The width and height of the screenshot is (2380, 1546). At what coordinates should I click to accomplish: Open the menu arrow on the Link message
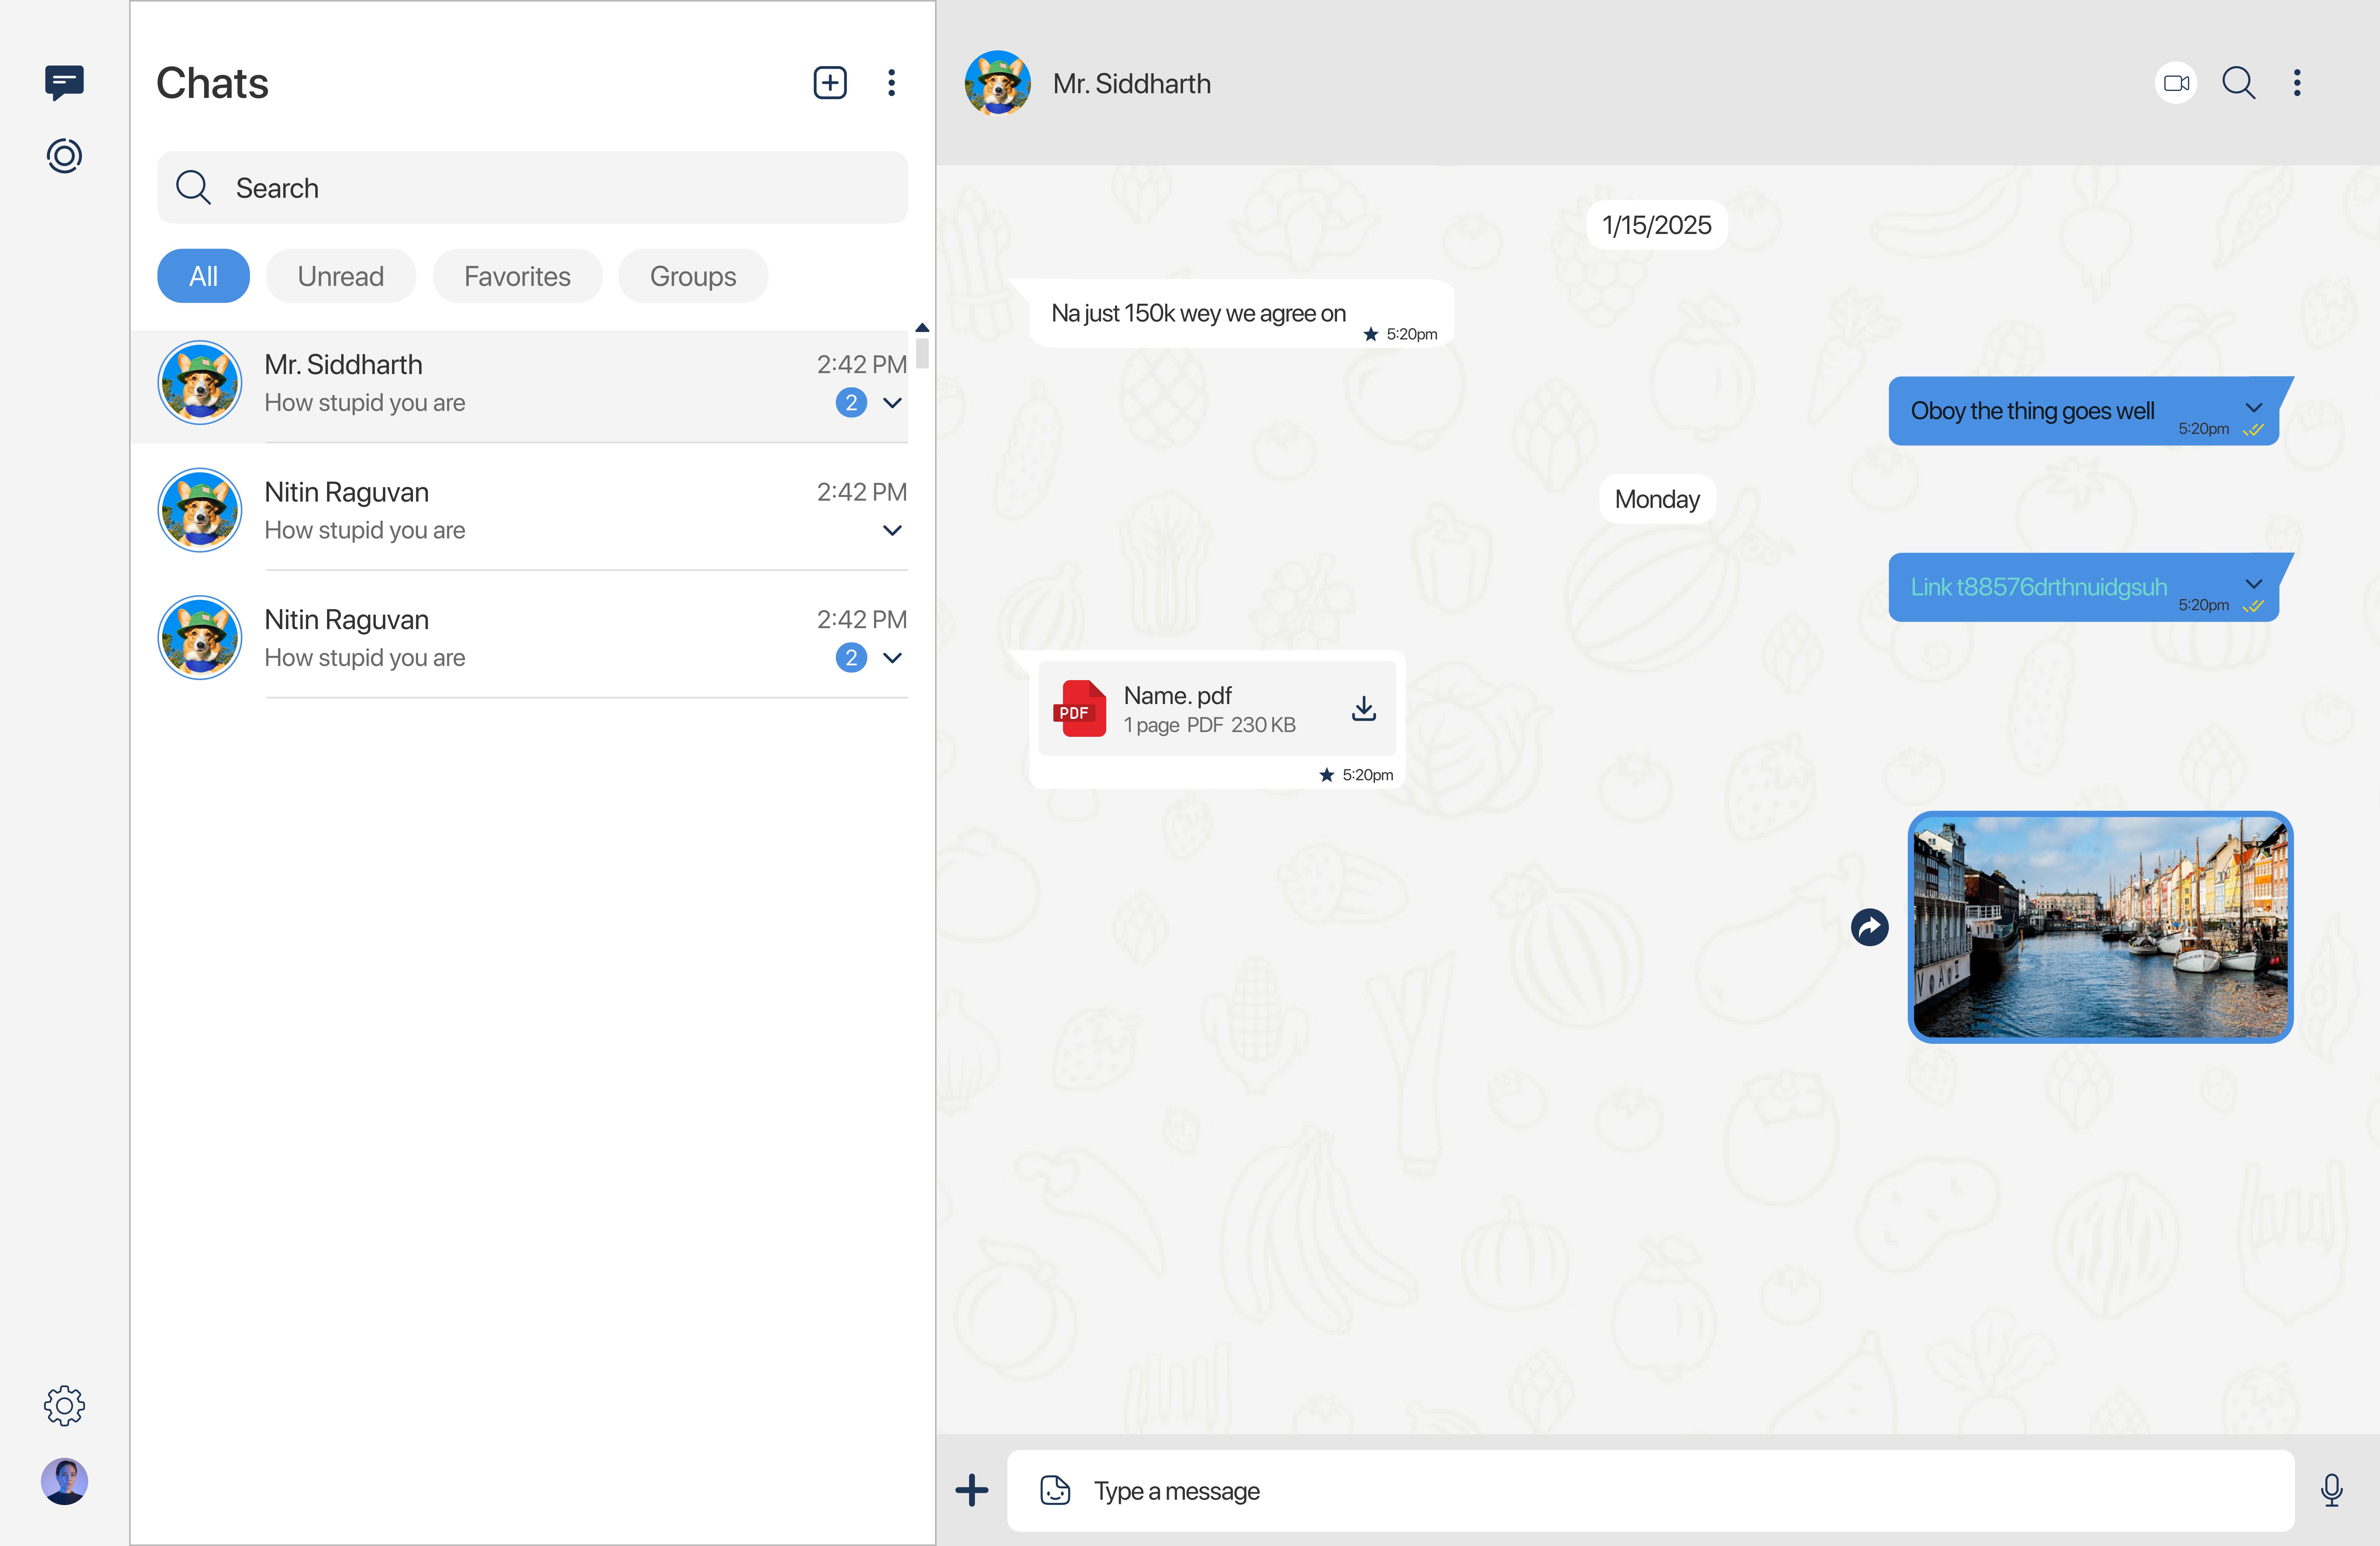click(2254, 584)
